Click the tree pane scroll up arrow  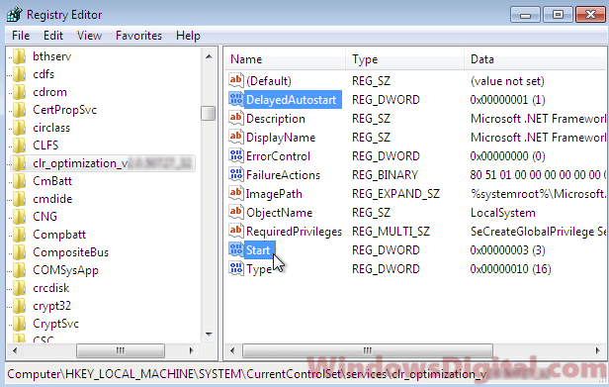(x=209, y=56)
